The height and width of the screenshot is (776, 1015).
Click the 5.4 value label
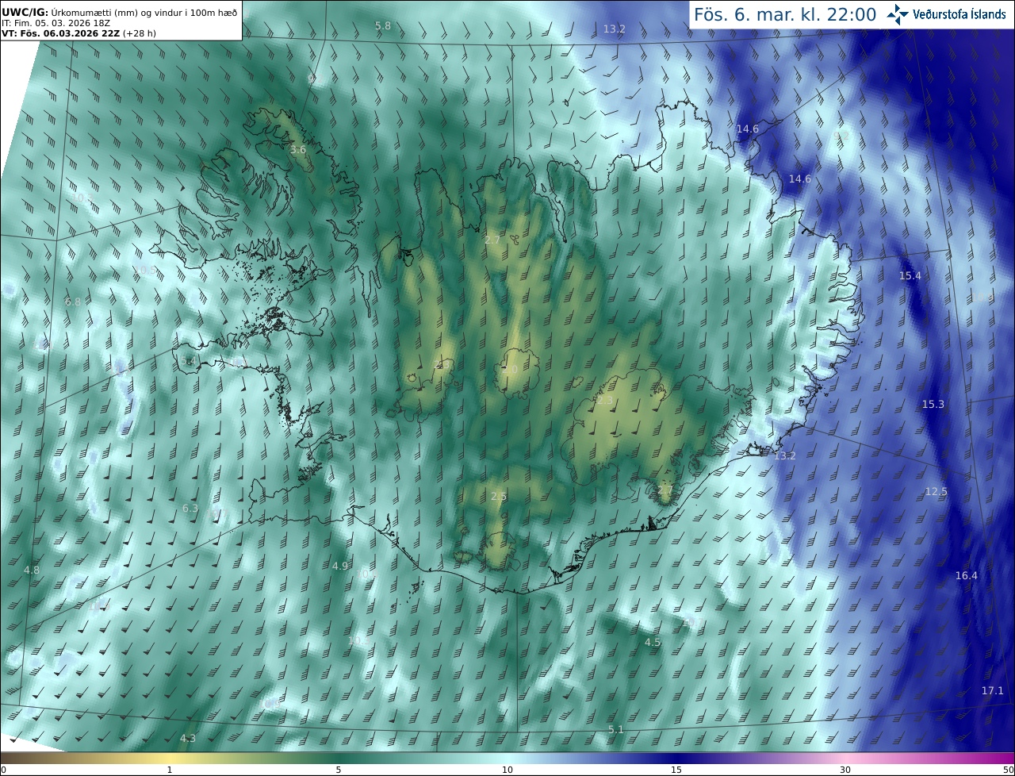pos(188,360)
